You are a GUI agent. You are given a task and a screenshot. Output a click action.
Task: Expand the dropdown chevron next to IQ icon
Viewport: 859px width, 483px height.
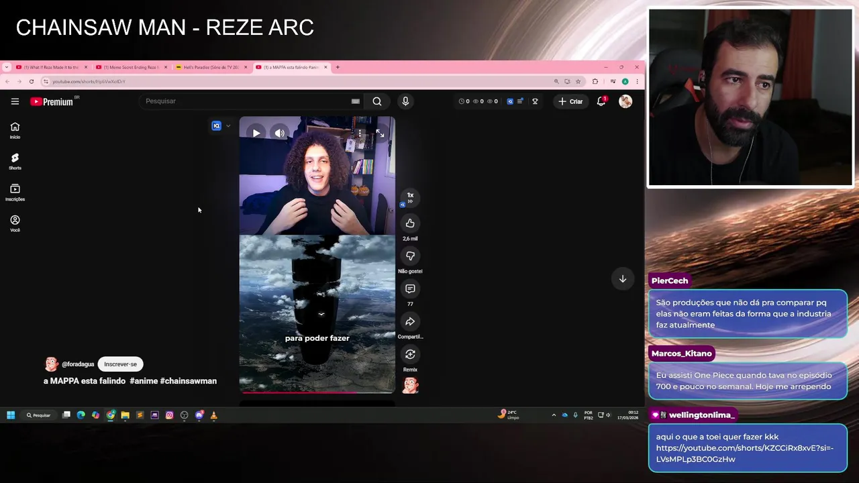[228, 126]
